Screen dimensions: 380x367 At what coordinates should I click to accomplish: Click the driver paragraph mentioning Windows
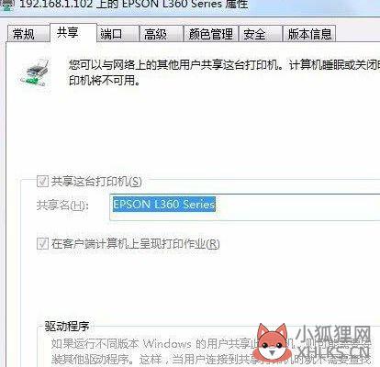[211, 351]
